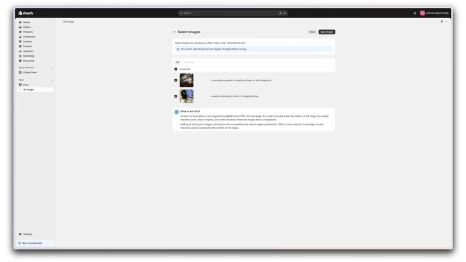
Task: Open the woman with painting thumbnail
Action: [186, 96]
